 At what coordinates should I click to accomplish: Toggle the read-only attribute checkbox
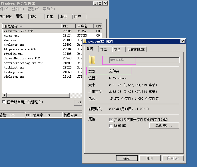click(x=111, y=120)
